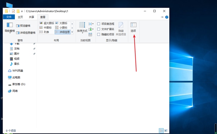
Task: Open the quick access toolbar dropdown
Action: coord(22,11)
